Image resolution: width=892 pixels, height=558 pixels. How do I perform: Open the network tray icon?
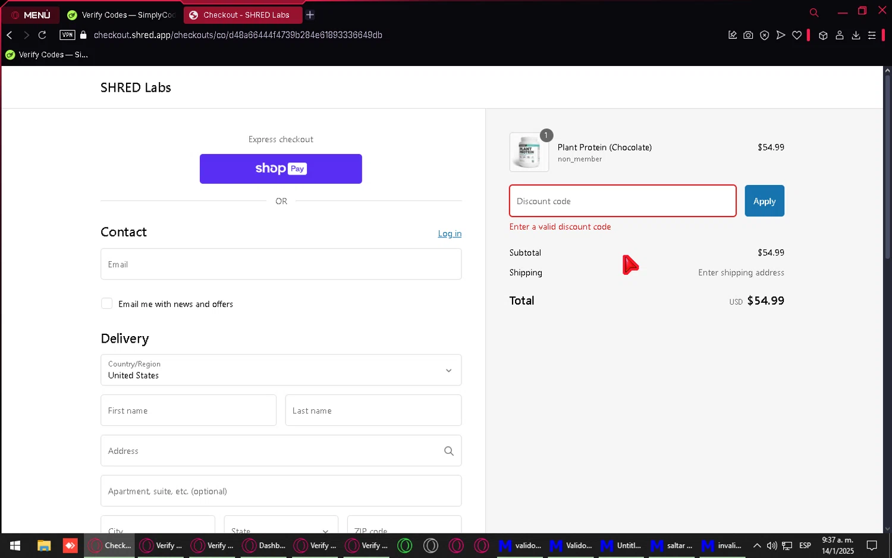(787, 546)
